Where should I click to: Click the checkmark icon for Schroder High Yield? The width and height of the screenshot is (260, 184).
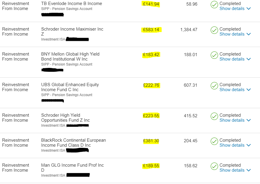[214, 116]
